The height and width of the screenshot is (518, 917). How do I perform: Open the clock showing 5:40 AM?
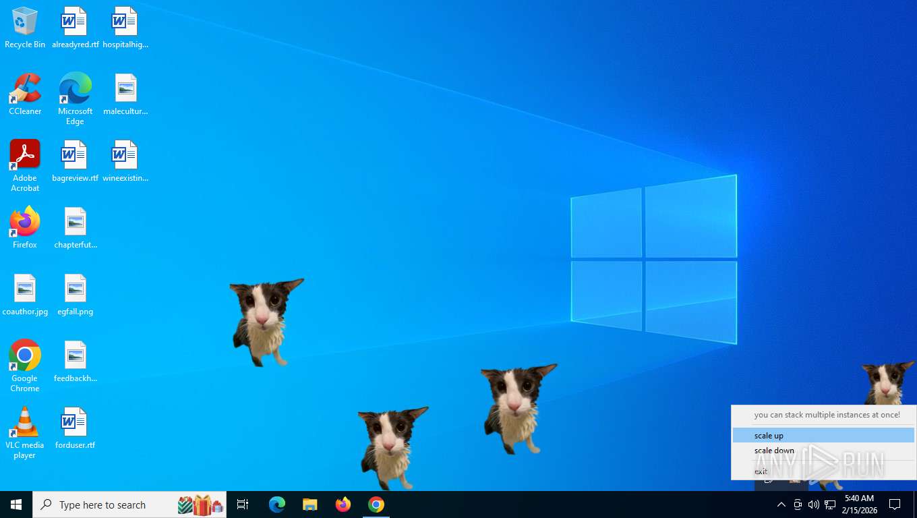(859, 505)
